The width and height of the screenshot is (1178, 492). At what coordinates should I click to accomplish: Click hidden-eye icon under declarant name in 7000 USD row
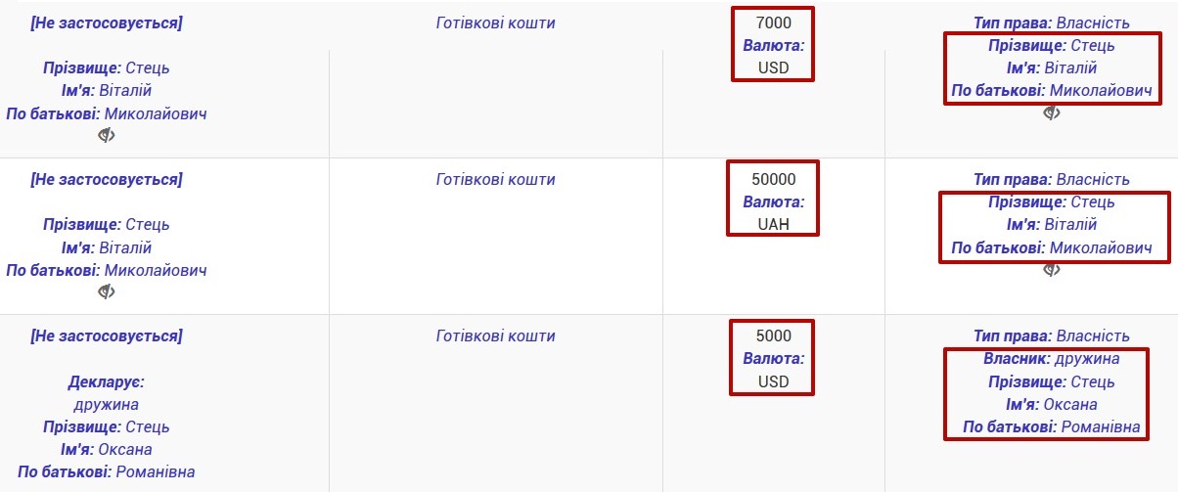click(107, 135)
